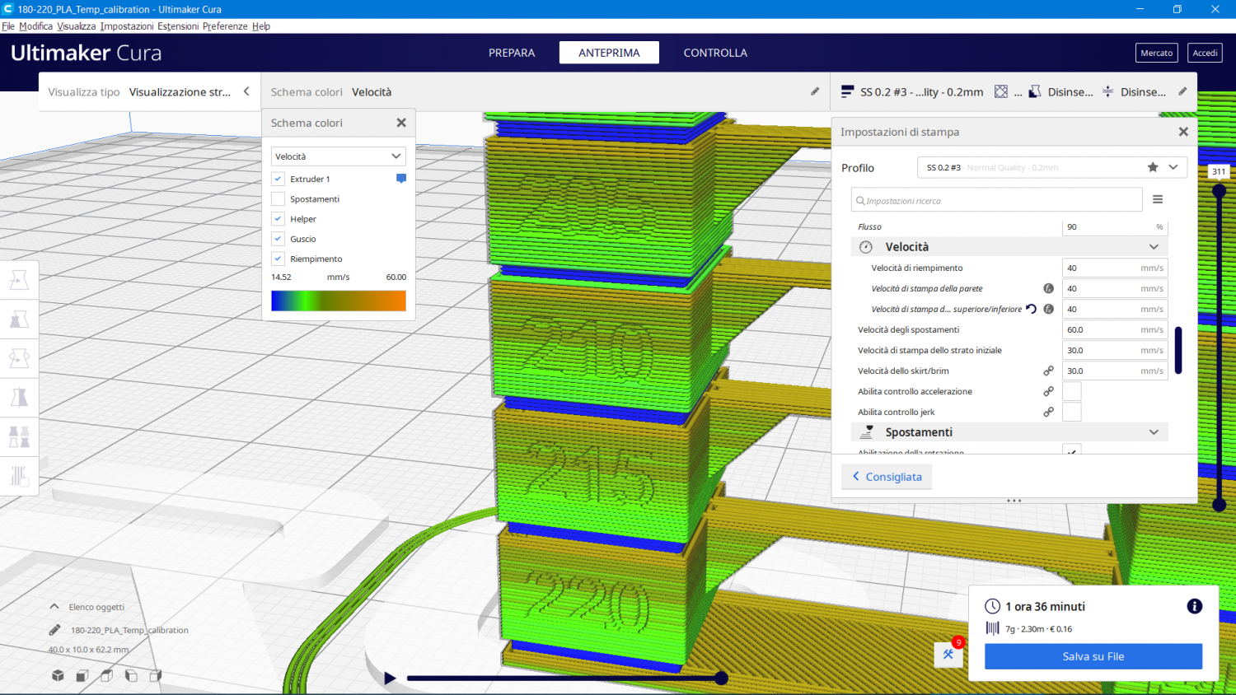Open settings visibility hamburger menu
The height and width of the screenshot is (695, 1236).
coord(1158,199)
